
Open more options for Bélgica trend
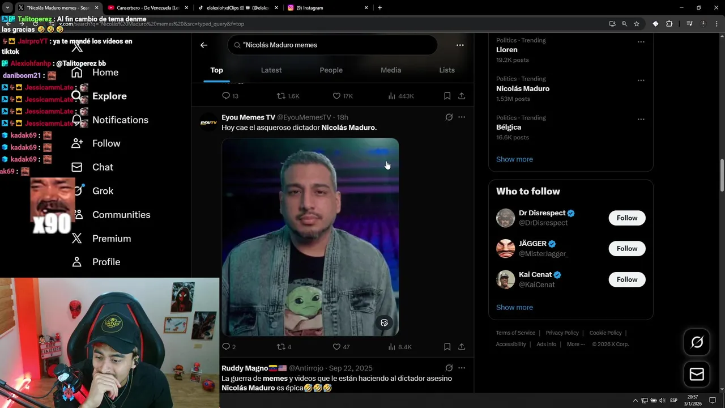(x=641, y=119)
